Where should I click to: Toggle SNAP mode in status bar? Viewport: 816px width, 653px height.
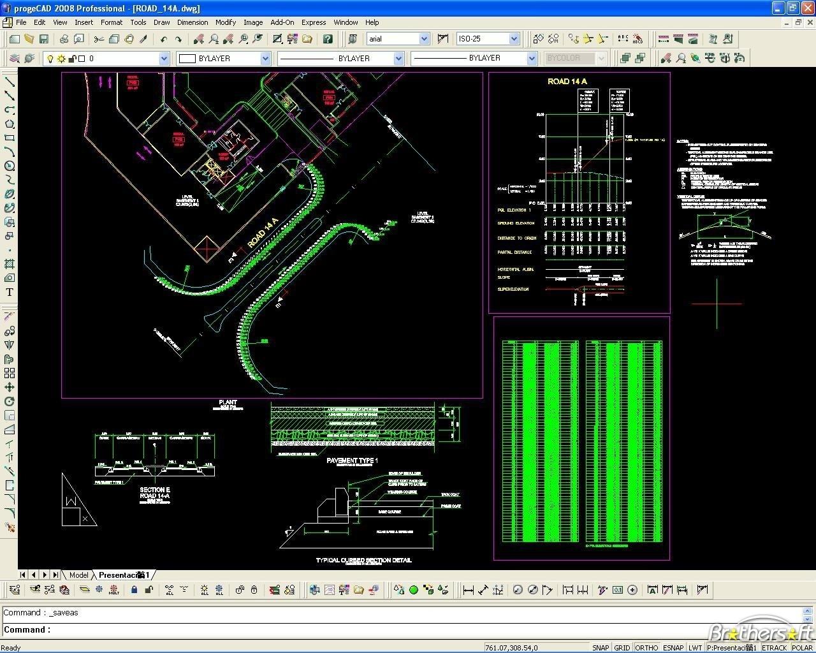tap(600, 647)
